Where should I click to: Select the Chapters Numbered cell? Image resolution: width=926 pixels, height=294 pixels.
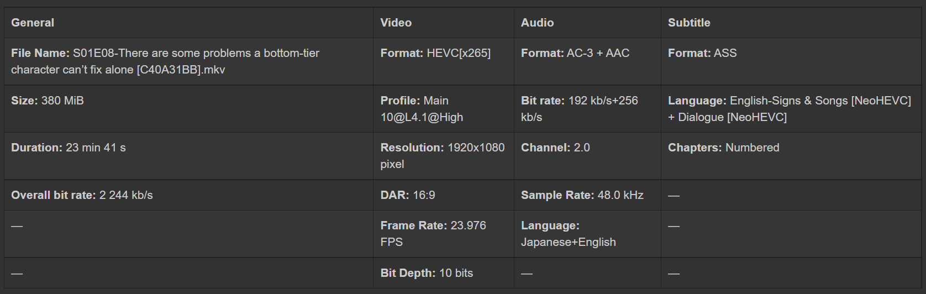723,148
